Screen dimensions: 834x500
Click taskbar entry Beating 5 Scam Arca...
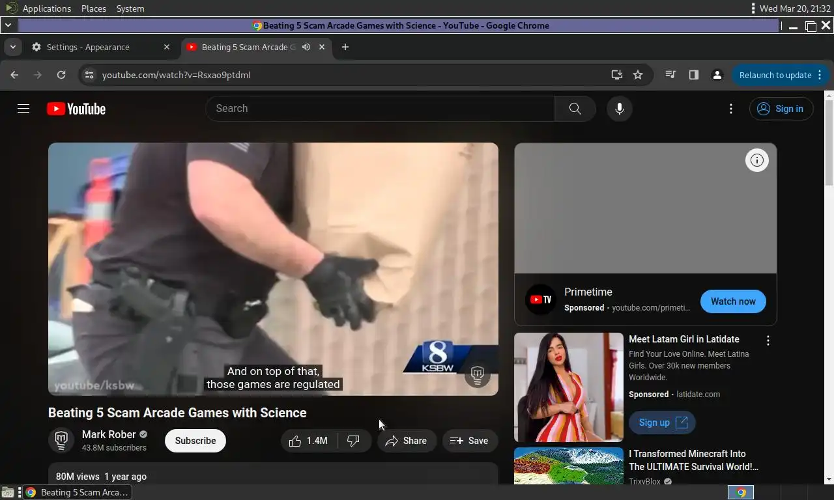point(78,492)
